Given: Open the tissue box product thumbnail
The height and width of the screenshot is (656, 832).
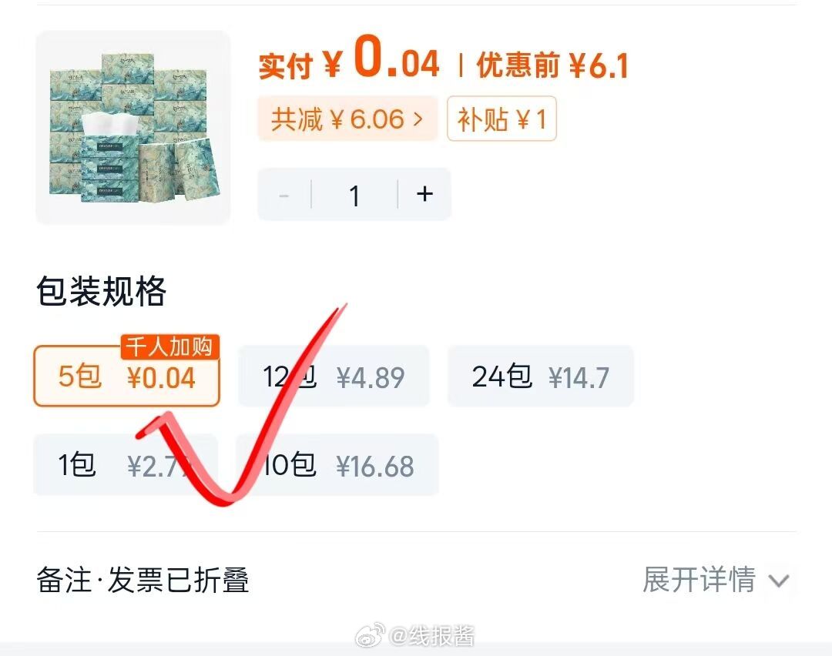Looking at the screenshot, I should [x=133, y=127].
